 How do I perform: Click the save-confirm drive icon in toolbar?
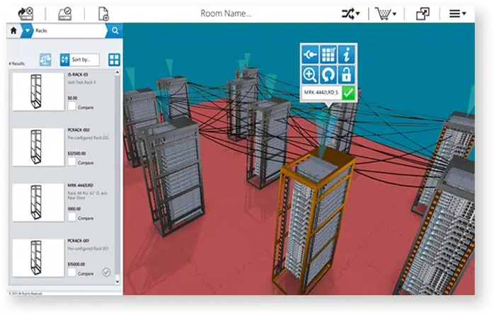[65, 13]
